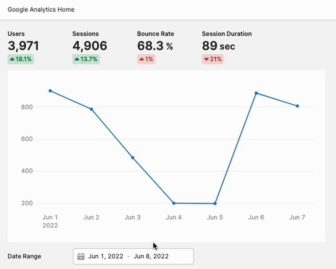Screen dimensions: 336x269
Task: Select the Session Duration 89 sec metric
Action: 218,46
